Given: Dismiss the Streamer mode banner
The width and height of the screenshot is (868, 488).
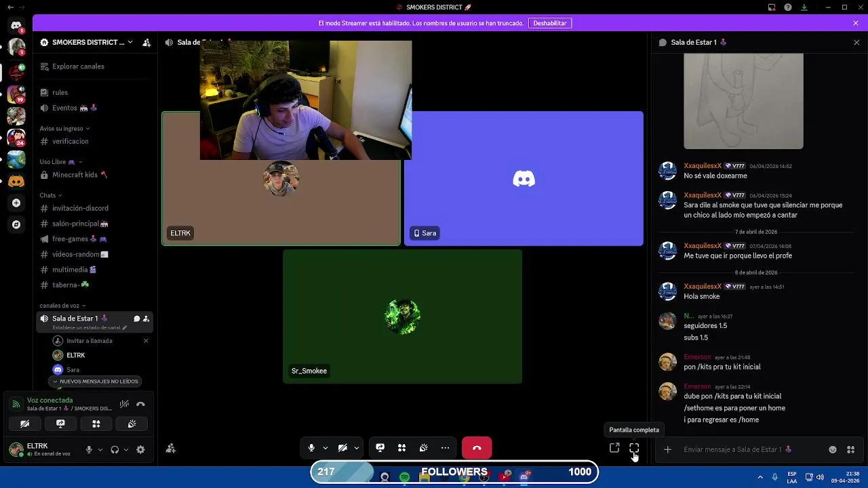Looking at the screenshot, I should tap(856, 23).
